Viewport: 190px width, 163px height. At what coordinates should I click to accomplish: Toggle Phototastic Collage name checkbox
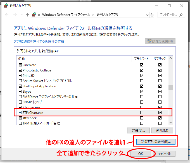point(20,70)
